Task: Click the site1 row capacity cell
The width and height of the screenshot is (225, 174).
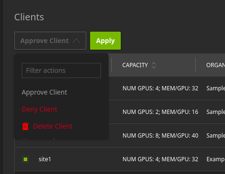Action: pyautogui.click(x=160, y=159)
